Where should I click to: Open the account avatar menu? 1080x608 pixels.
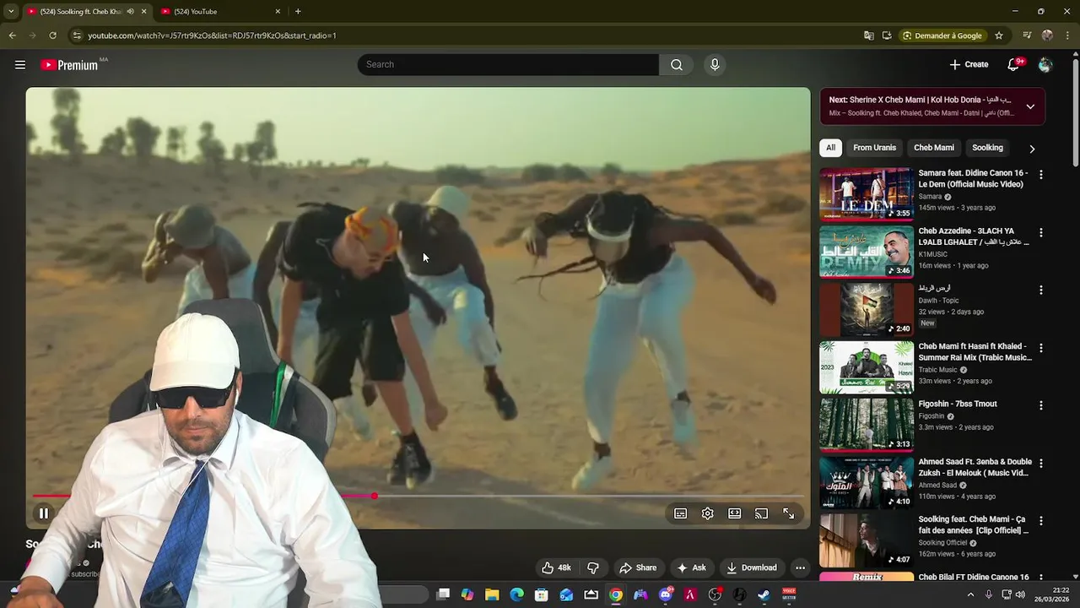pos(1045,64)
